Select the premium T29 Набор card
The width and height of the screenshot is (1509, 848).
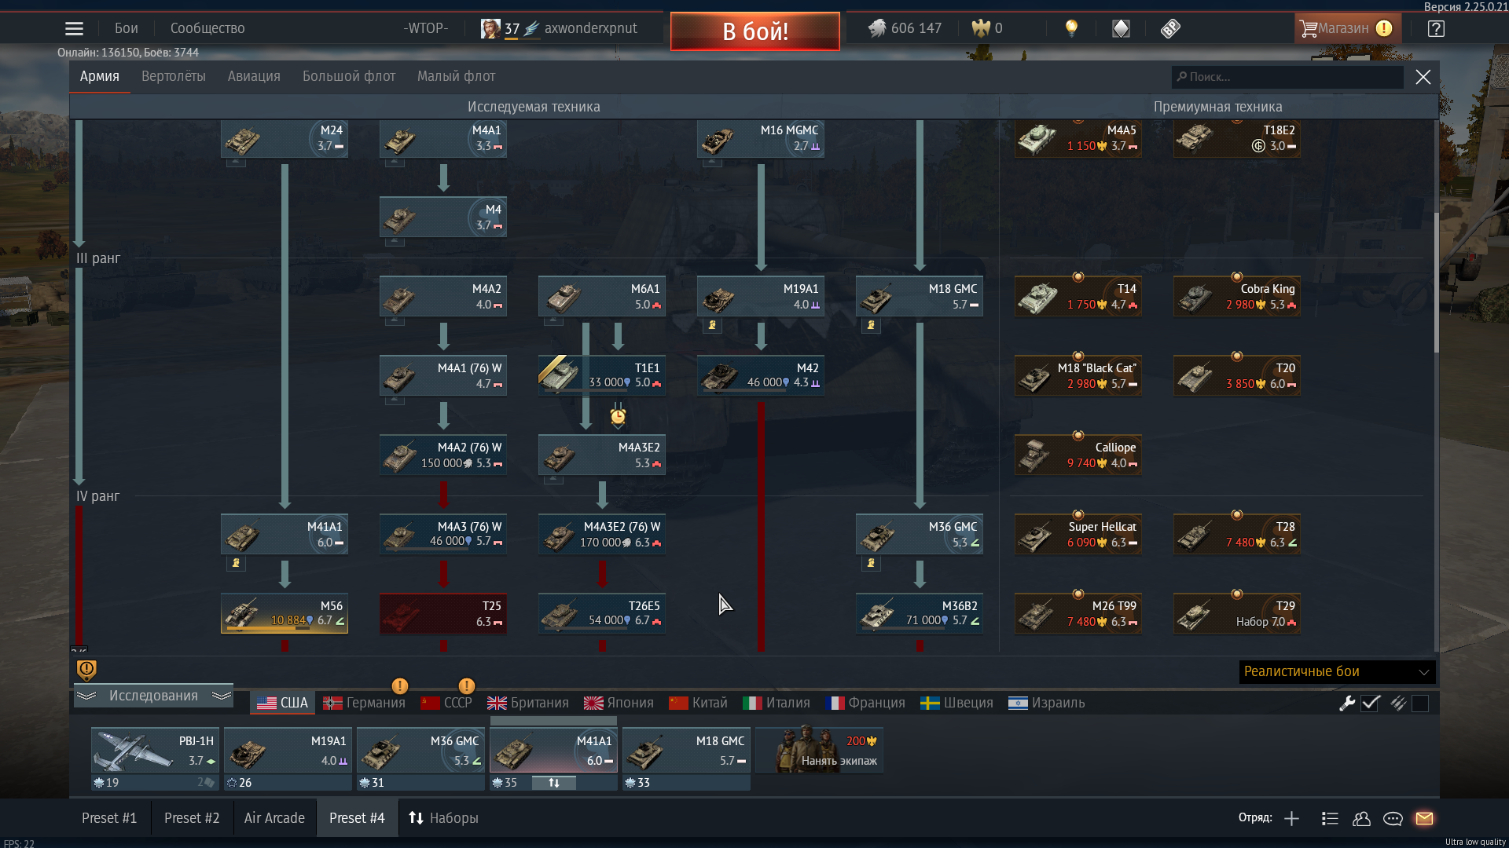[x=1237, y=613]
